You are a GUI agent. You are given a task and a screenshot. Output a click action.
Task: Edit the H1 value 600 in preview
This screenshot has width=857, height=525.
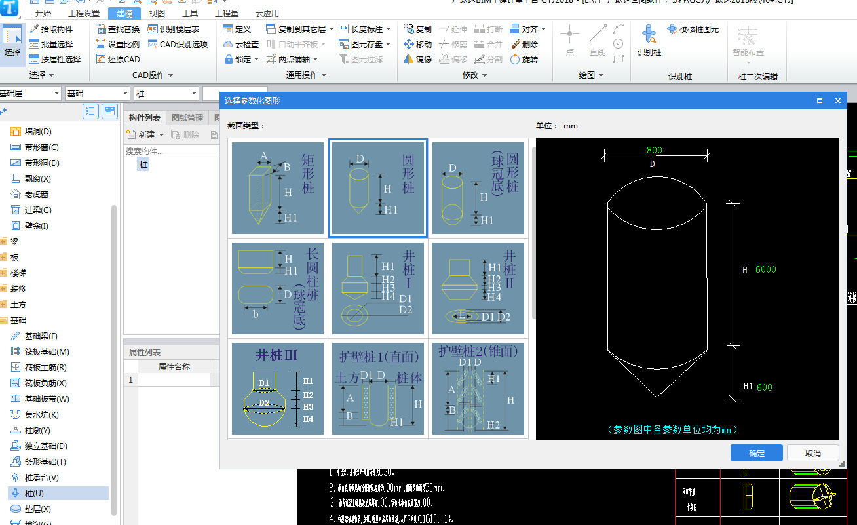pos(764,387)
